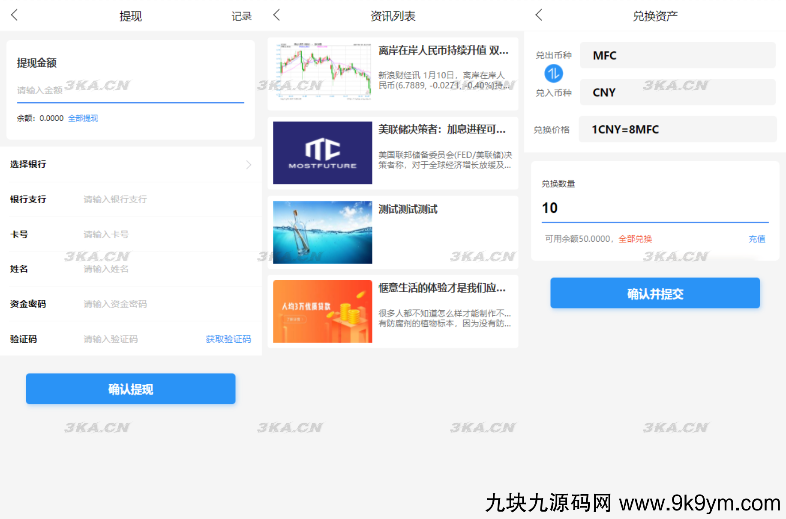This screenshot has height=519, width=786.
Task: Swap currencies with the blue exchange icon
Action: (x=553, y=74)
